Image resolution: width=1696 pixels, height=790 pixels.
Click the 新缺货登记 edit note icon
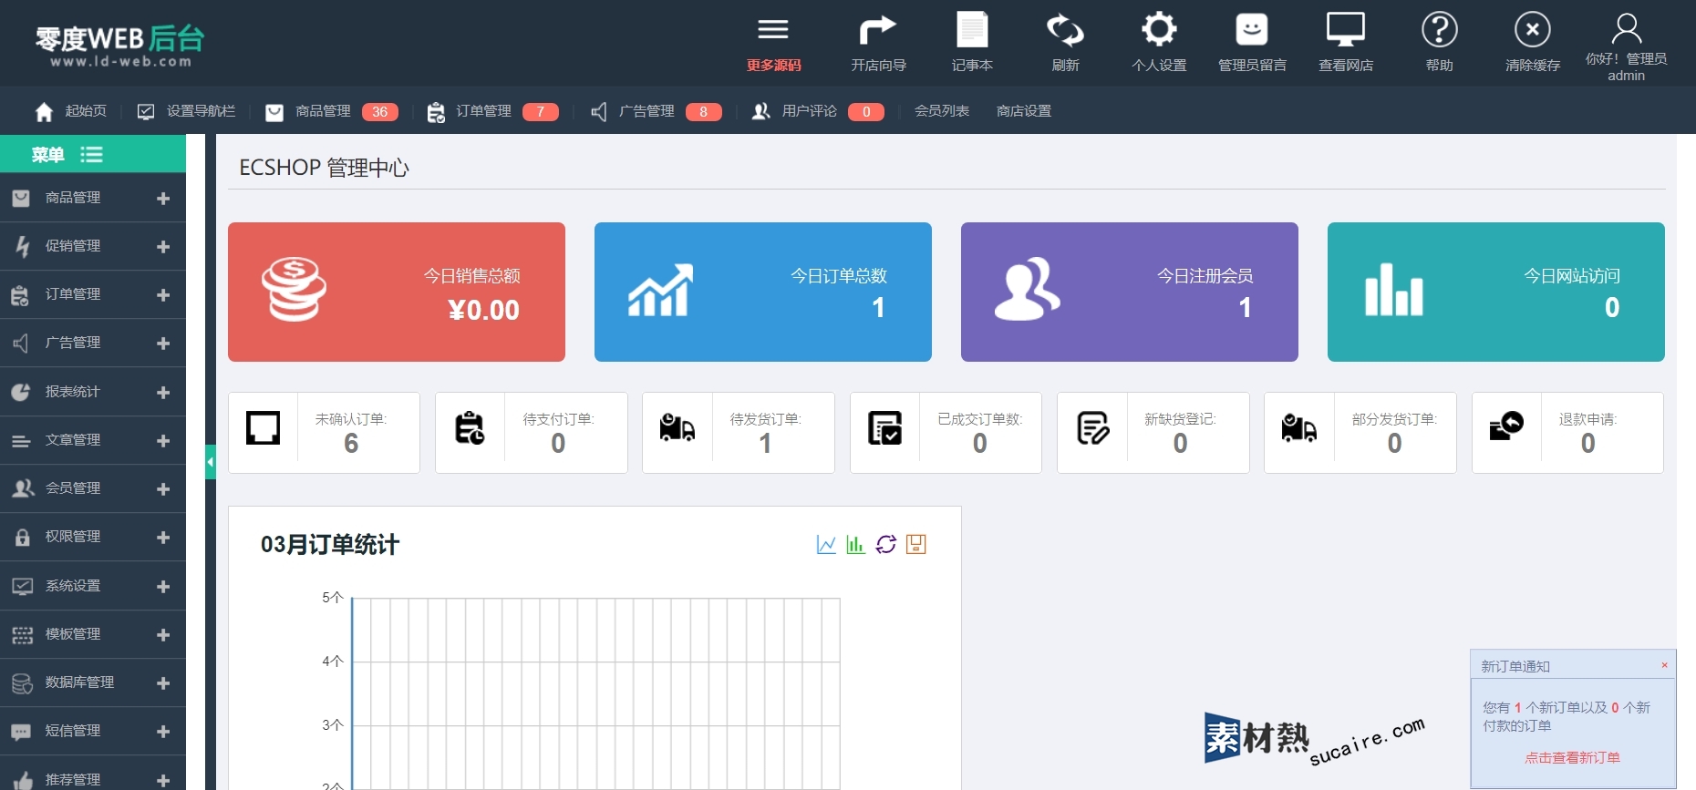click(1092, 427)
